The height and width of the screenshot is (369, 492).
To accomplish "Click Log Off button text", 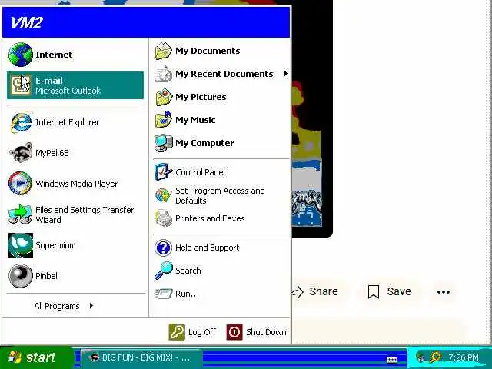I will pos(202,332).
